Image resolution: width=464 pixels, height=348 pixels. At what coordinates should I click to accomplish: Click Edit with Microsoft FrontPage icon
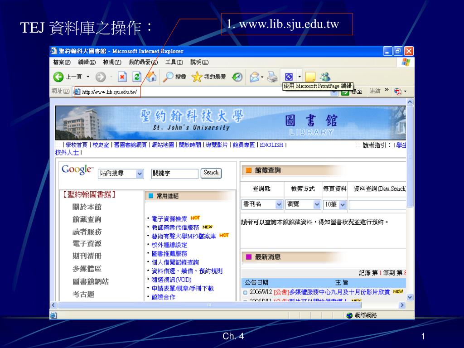click(x=289, y=77)
